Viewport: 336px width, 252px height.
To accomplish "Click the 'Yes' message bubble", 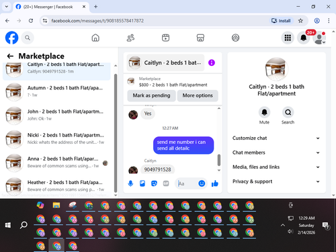I will (148, 114).
